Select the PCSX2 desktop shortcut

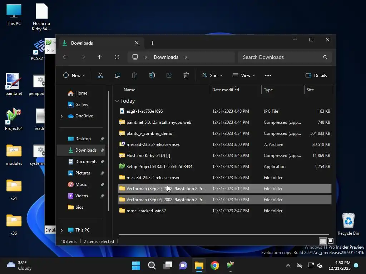tap(37, 50)
